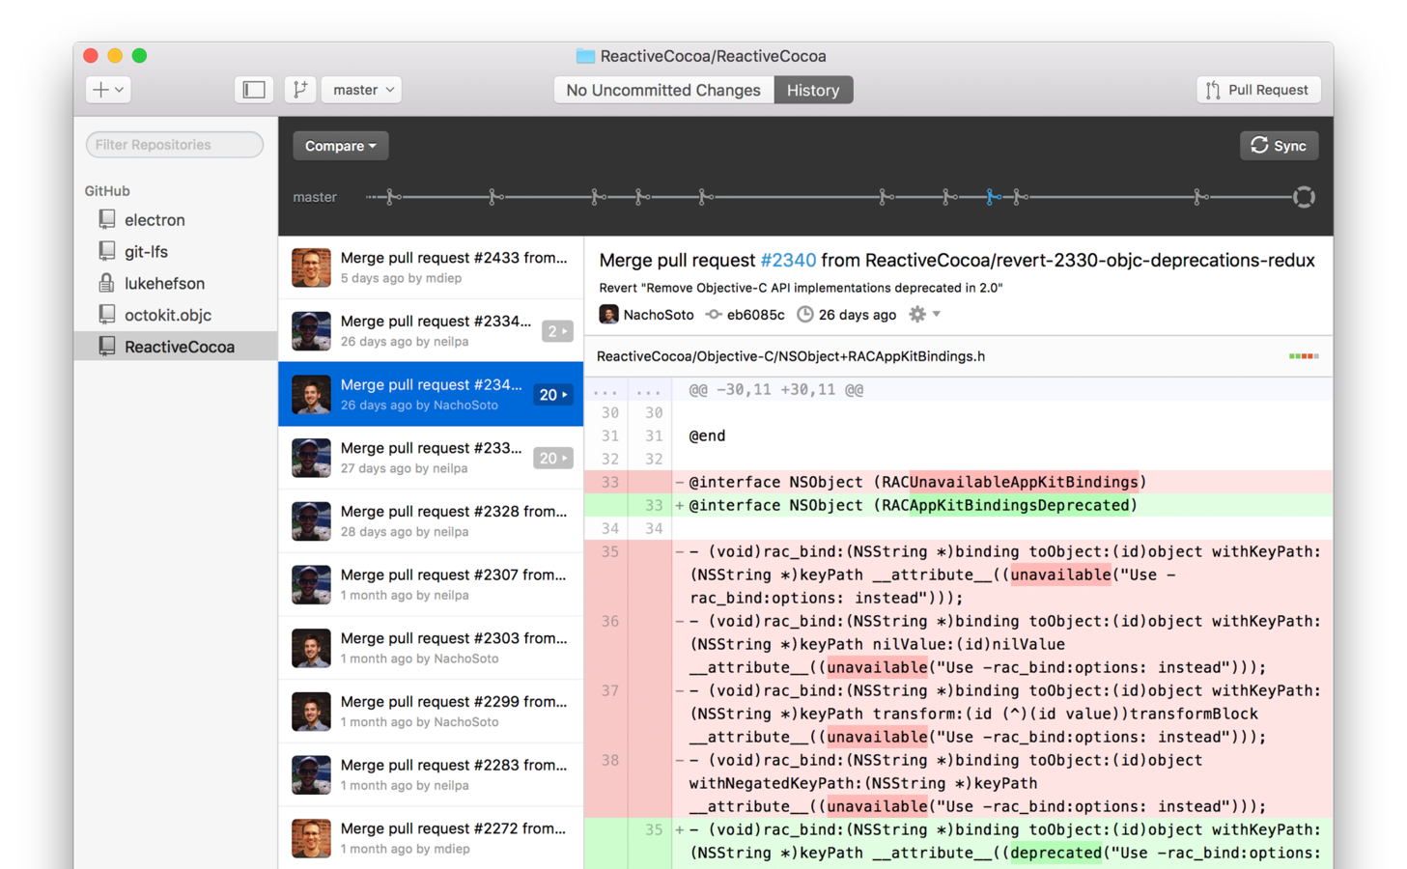Viewport: 1407px width, 869px height.
Task: Select the Merge pull request #2272 commit
Action: [431, 838]
